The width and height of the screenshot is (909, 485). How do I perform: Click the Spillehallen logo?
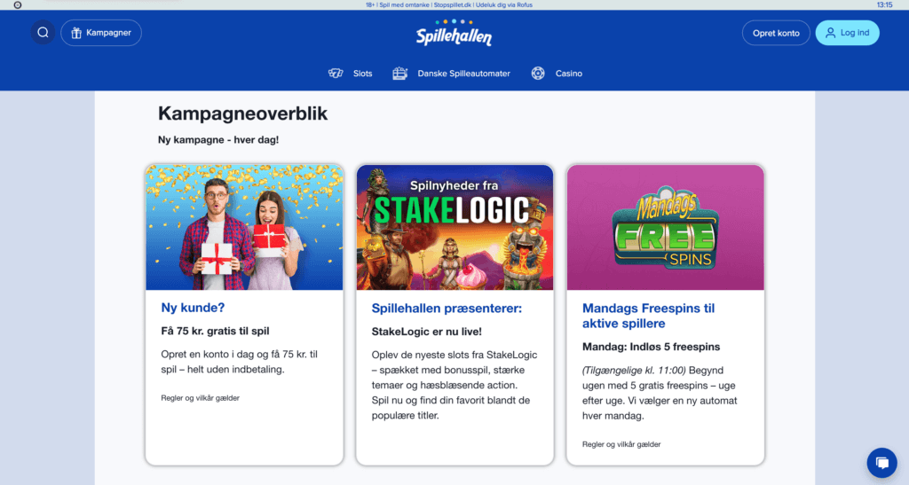click(x=454, y=33)
